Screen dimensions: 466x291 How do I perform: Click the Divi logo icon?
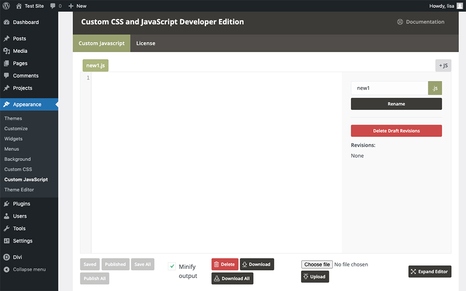coord(7,257)
